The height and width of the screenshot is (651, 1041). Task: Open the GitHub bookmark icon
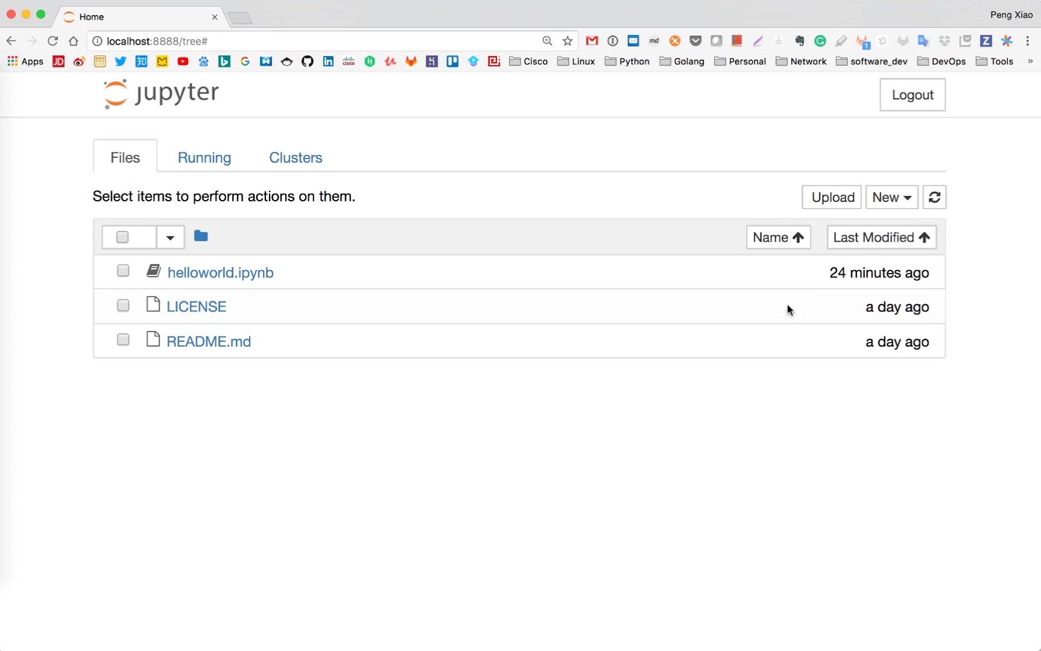pos(308,61)
